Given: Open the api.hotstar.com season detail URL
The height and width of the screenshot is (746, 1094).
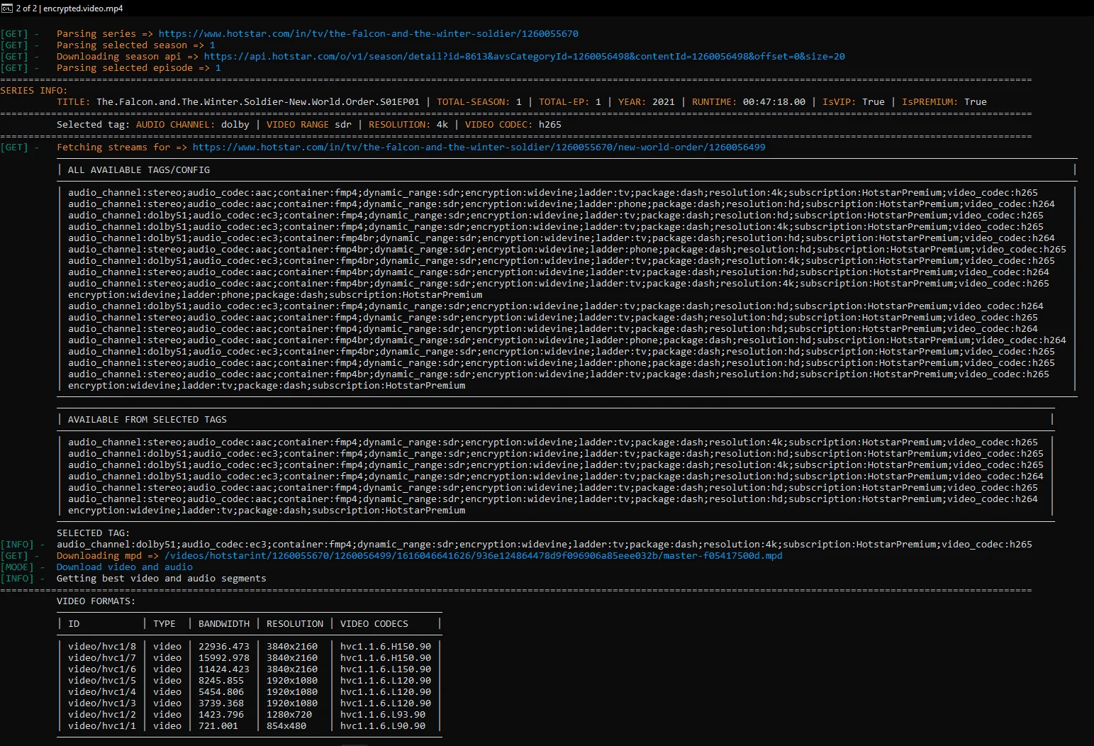Looking at the screenshot, I should pos(525,57).
